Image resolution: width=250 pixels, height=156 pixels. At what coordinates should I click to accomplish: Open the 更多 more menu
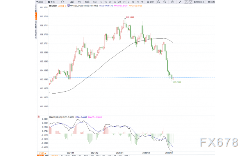point(151,2)
